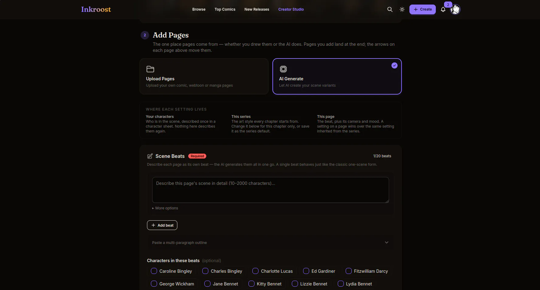The width and height of the screenshot is (540, 290).
Task: Expand Paste a multi-paragraph outline
Action: tap(270, 243)
